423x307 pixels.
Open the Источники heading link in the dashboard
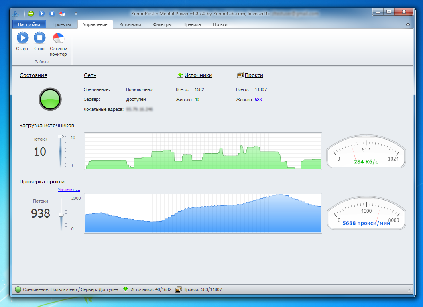point(198,75)
